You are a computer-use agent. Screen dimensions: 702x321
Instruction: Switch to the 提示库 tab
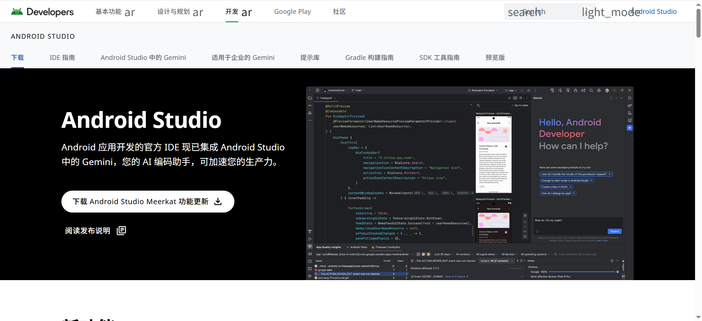tap(310, 58)
